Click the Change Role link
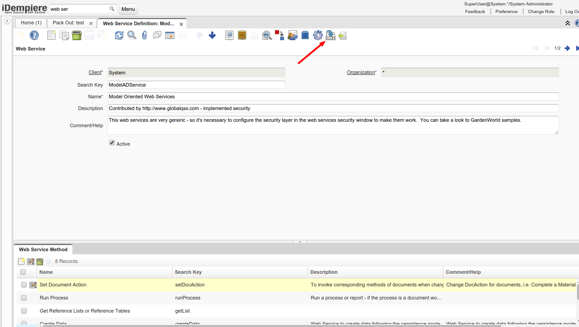 pos(541,11)
